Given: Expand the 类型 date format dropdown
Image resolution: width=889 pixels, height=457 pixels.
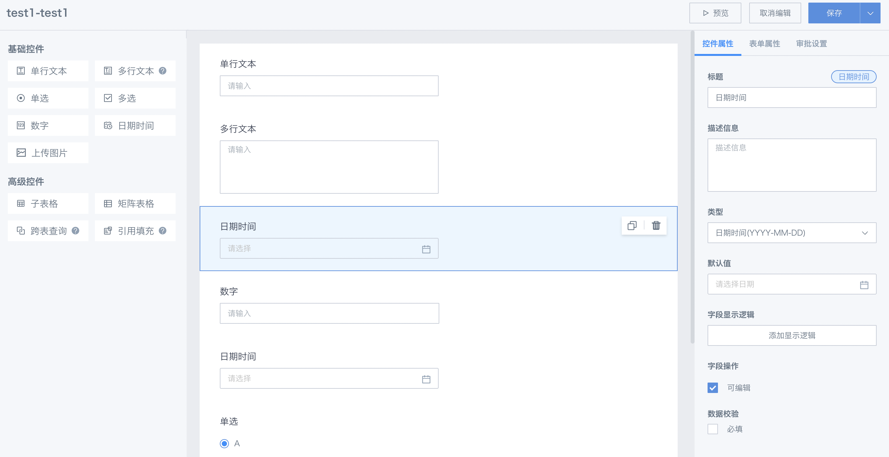Looking at the screenshot, I should click(792, 233).
